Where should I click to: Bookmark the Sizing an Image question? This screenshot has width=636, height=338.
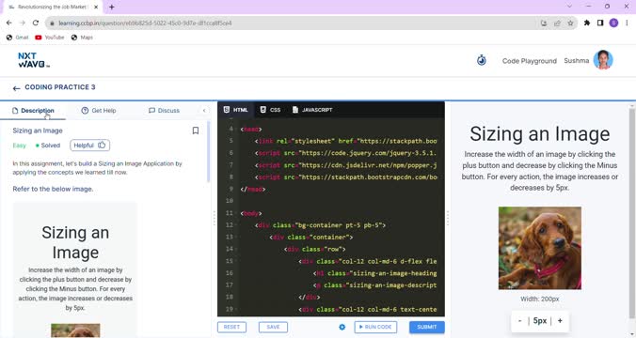tap(196, 131)
